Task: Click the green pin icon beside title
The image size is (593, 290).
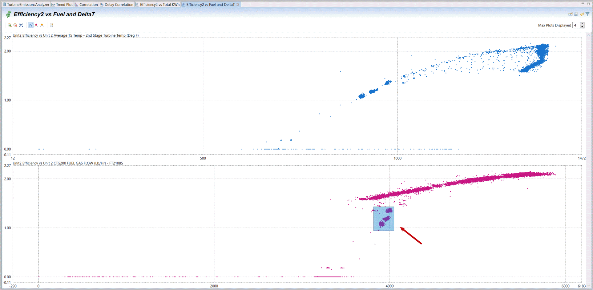Action: 8,14
